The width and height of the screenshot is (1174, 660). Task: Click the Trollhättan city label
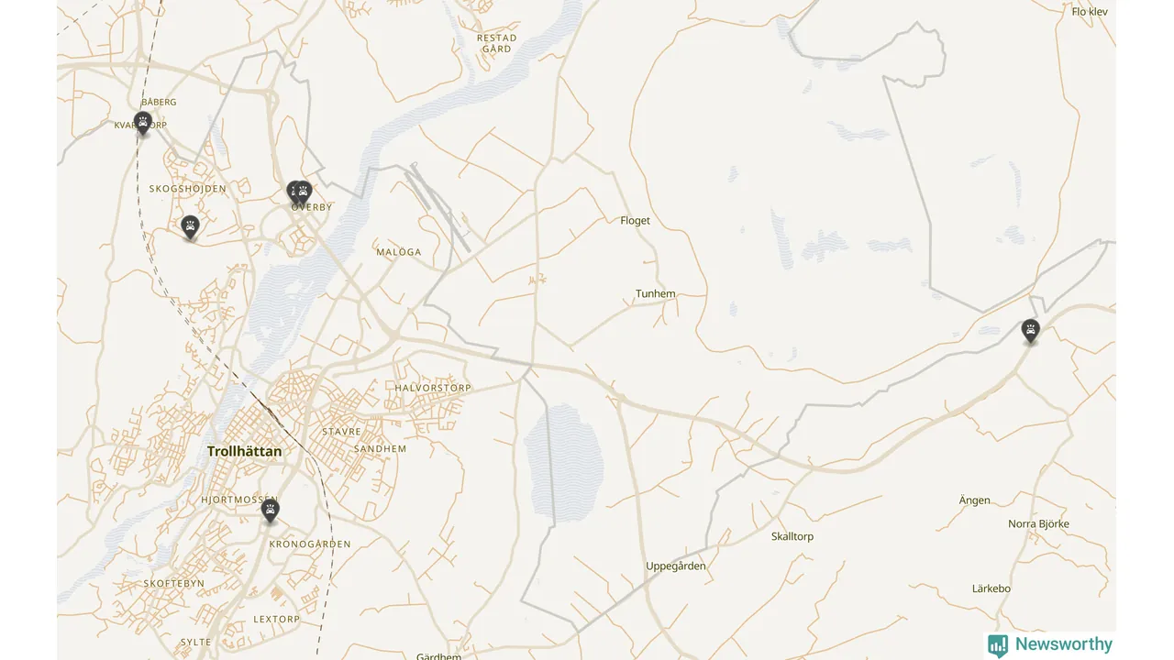(x=245, y=451)
